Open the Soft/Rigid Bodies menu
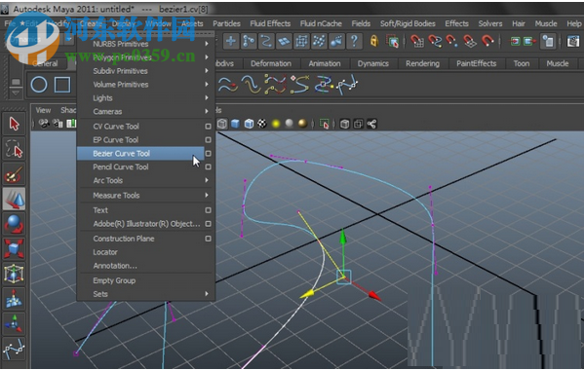The width and height of the screenshot is (584, 370). (408, 23)
